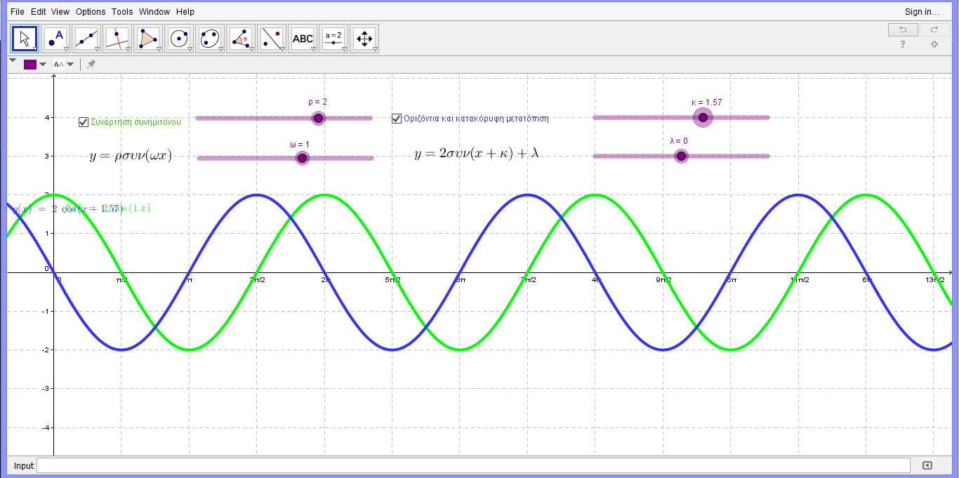This screenshot has height=478, width=959.
Task: Select the Angle tool
Action: point(241,39)
